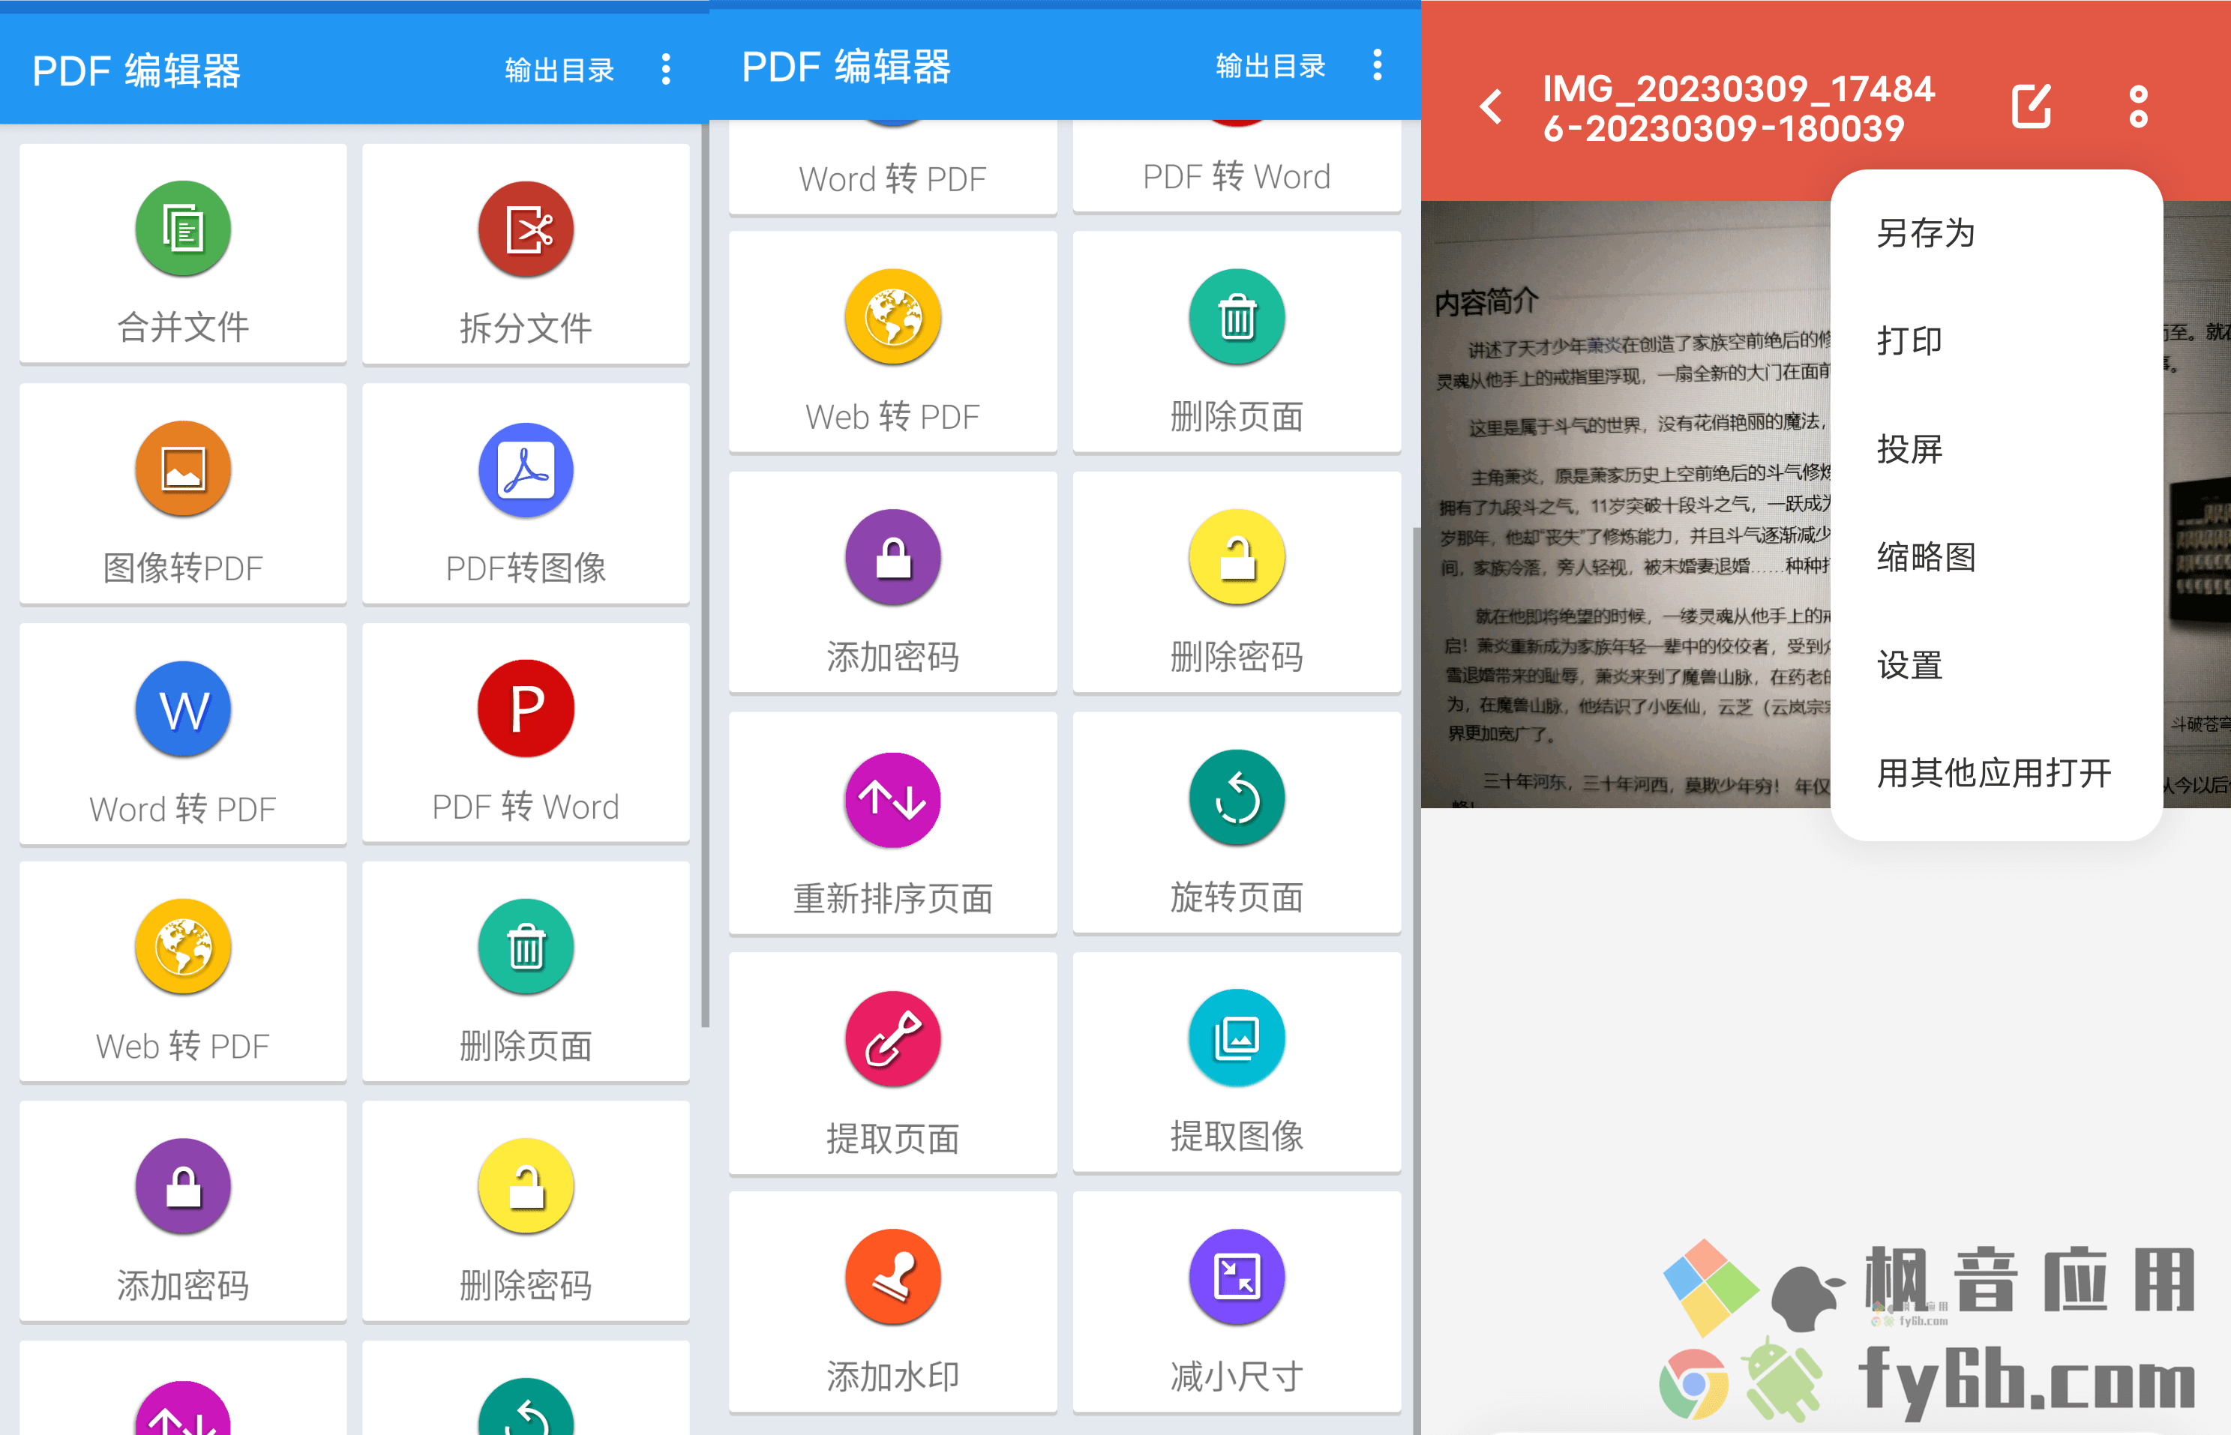The width and height of the screenshot is (2231, 1435).
Task: Open overflow menu on the 减小尺寸 screen header
Action: 1378,65
